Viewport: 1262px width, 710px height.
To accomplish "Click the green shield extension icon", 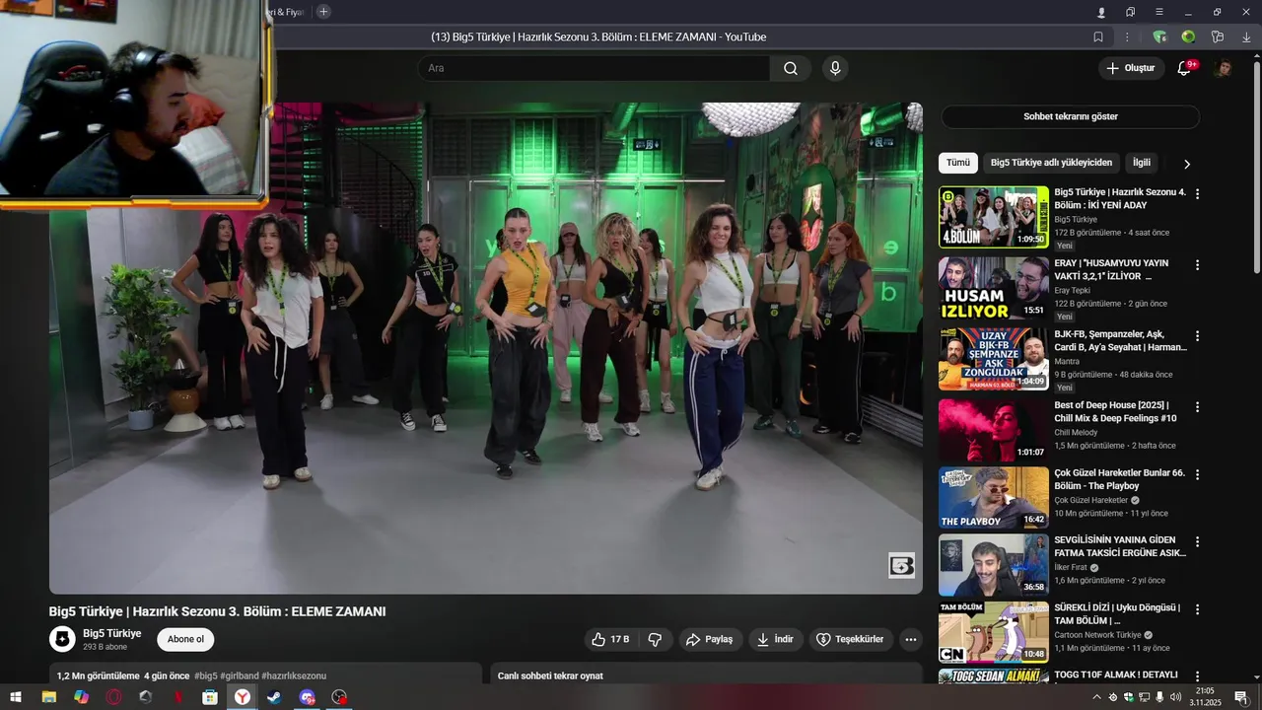I will pos(1159,36).
